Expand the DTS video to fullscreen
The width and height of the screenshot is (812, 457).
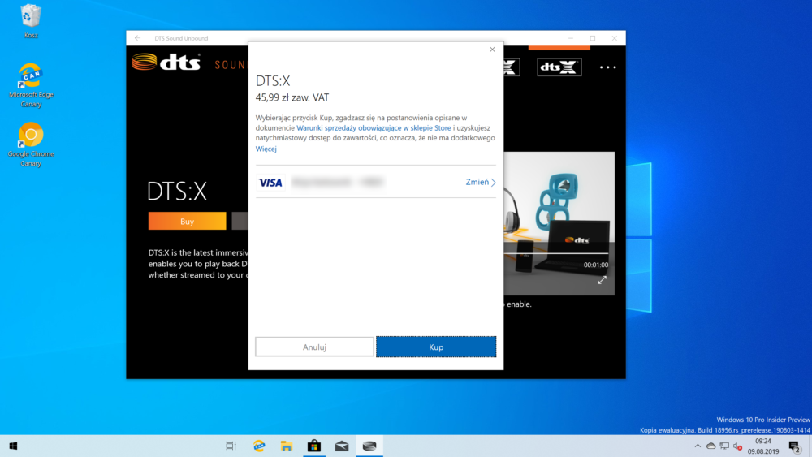(603, 280)
